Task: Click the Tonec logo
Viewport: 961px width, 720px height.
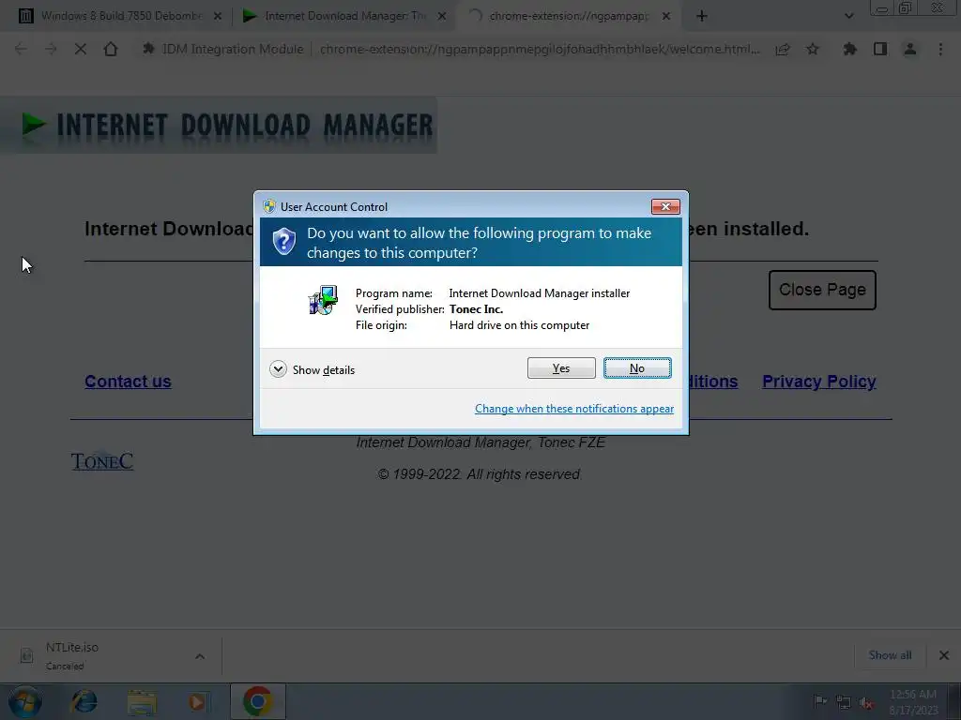Action: [x=101, y=461]
